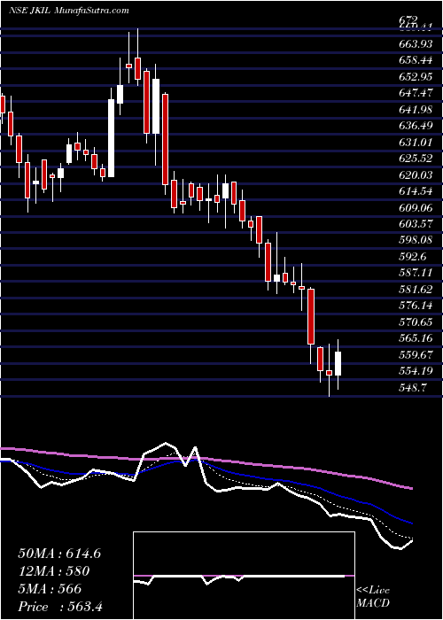Click the 559.67 price axis label

pyautogui.click(x=416, y=354)
